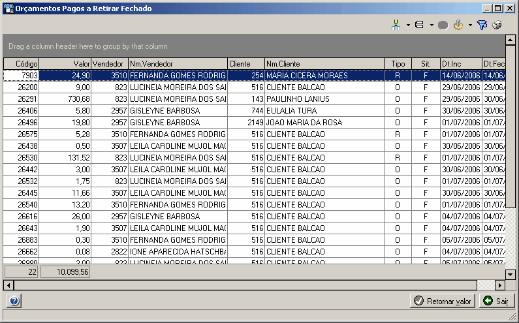Click the Nm.Vendedor column header

(x=178, y=64)
